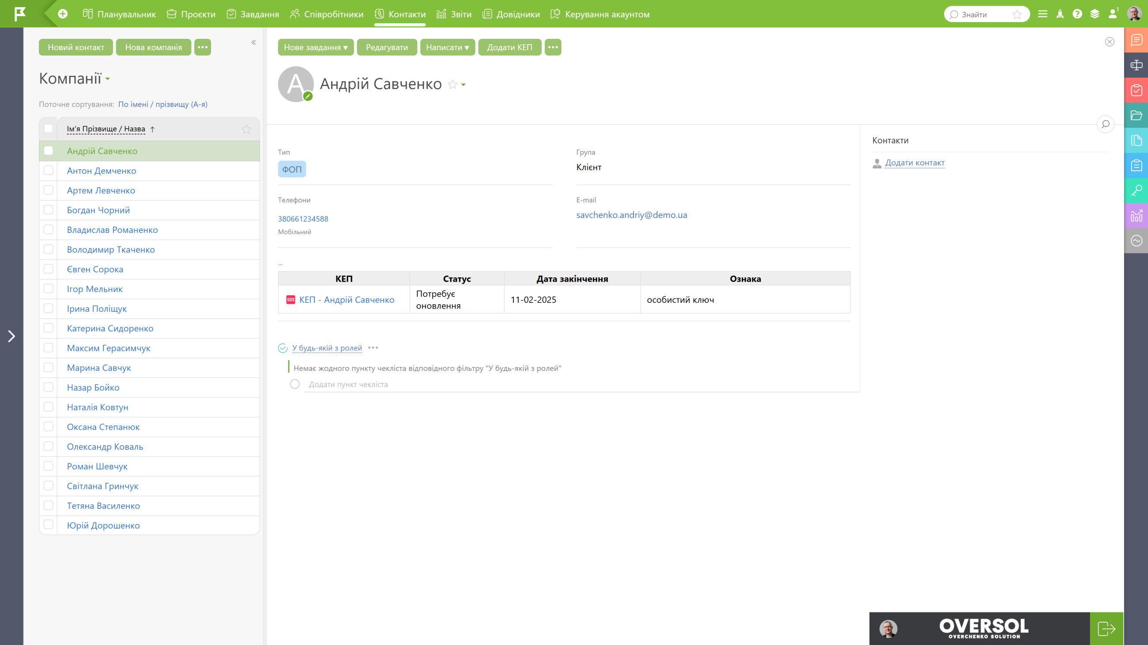Image resolution: width=1148 pixels, height=645 pixels.
Task: Mark Андрій Савченко as favorite star
Action: point(452,84)
